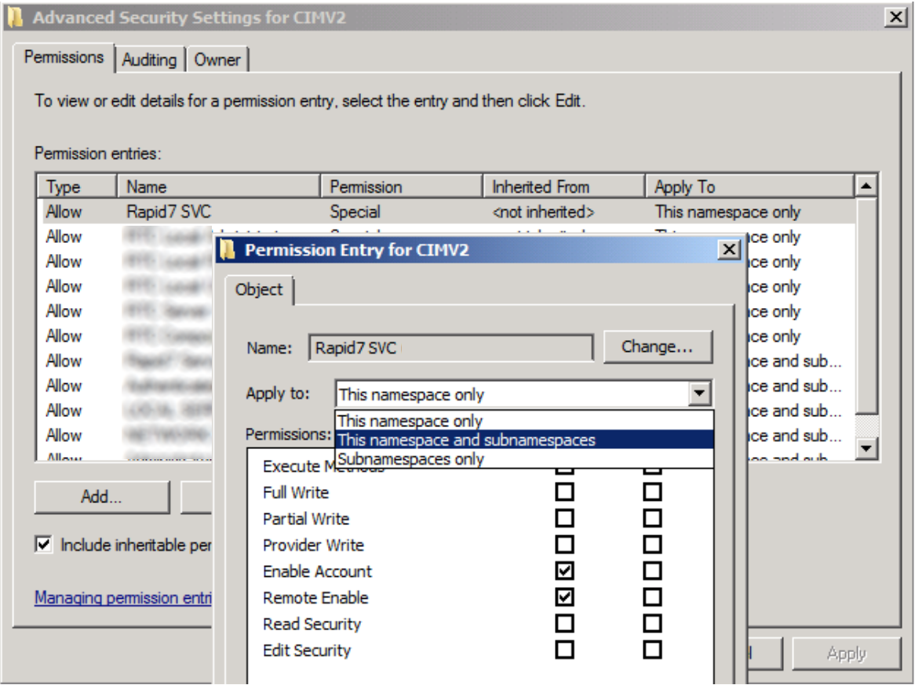This screenshot has width=915, height=685.
Task: Click 'Provider Write' permission label
Action: [x=313, y=545]
